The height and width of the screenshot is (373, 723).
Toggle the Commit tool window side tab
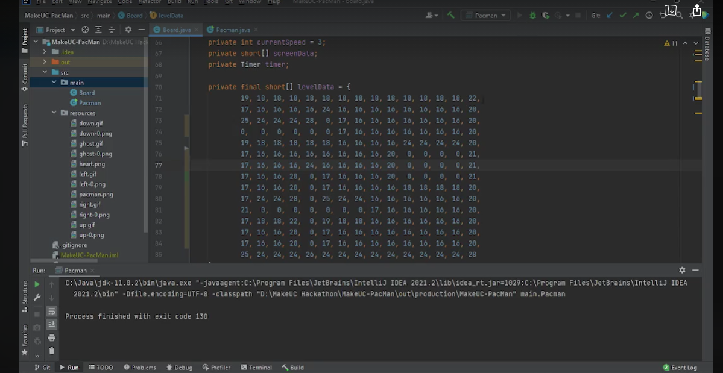[25, 77]
